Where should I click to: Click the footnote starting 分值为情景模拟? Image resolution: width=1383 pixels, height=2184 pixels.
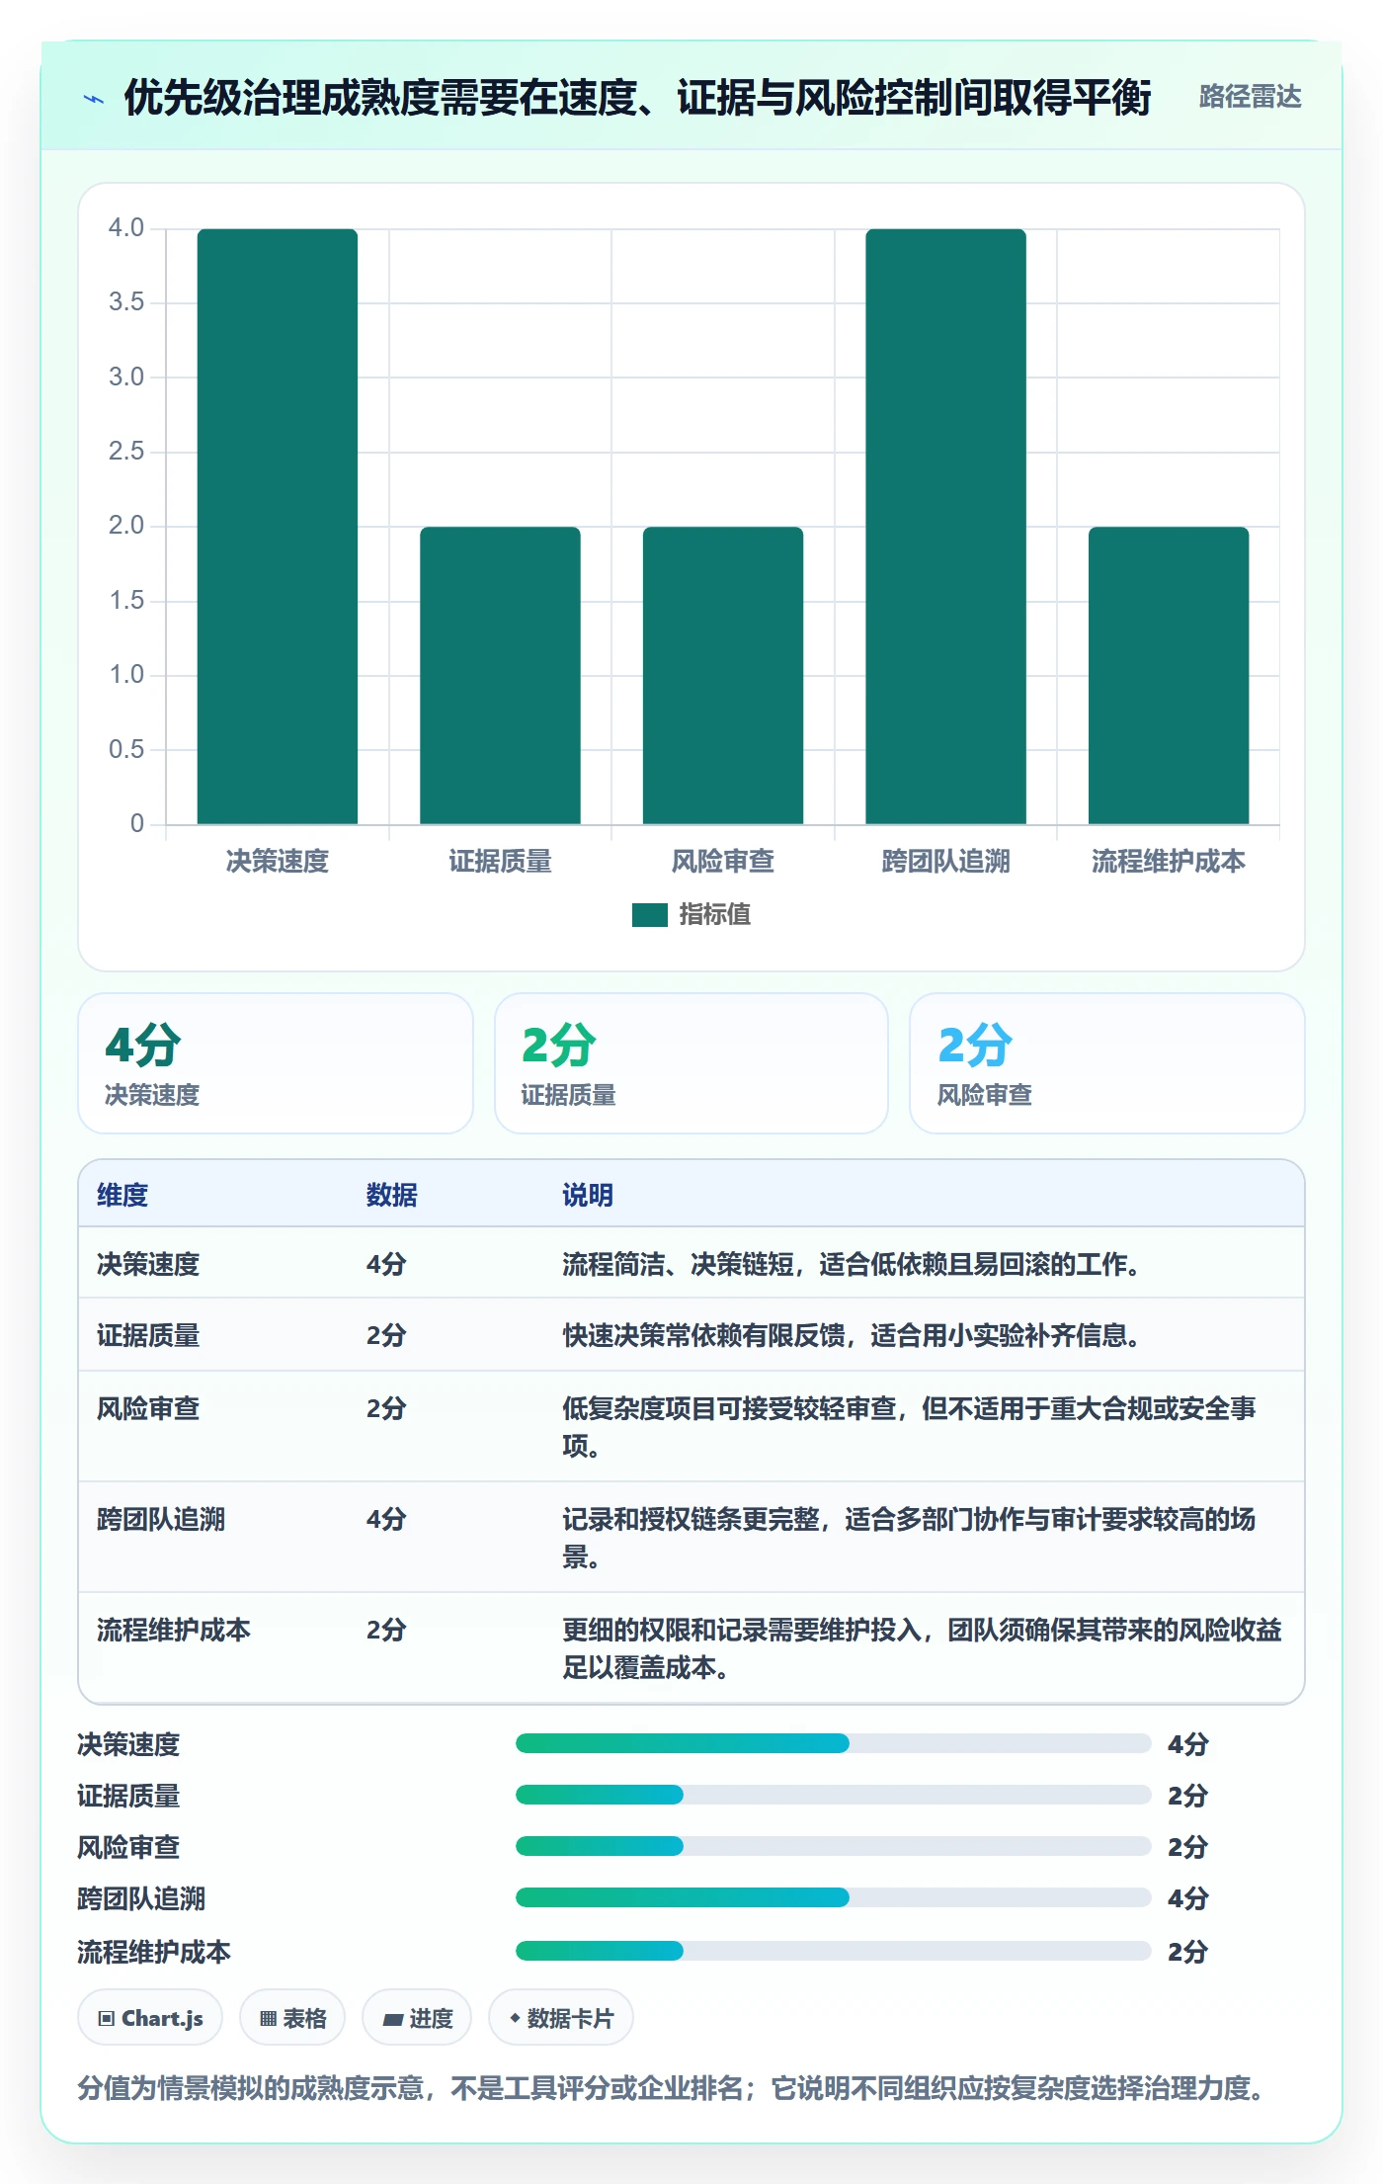(671, 2088)
